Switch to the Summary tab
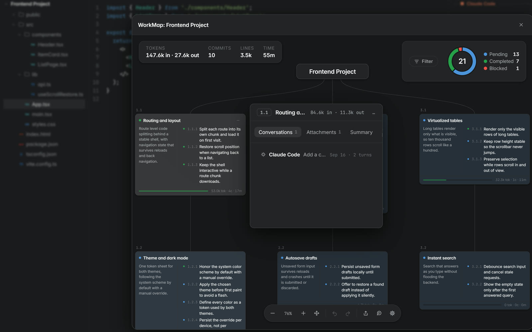 point(361,132)
